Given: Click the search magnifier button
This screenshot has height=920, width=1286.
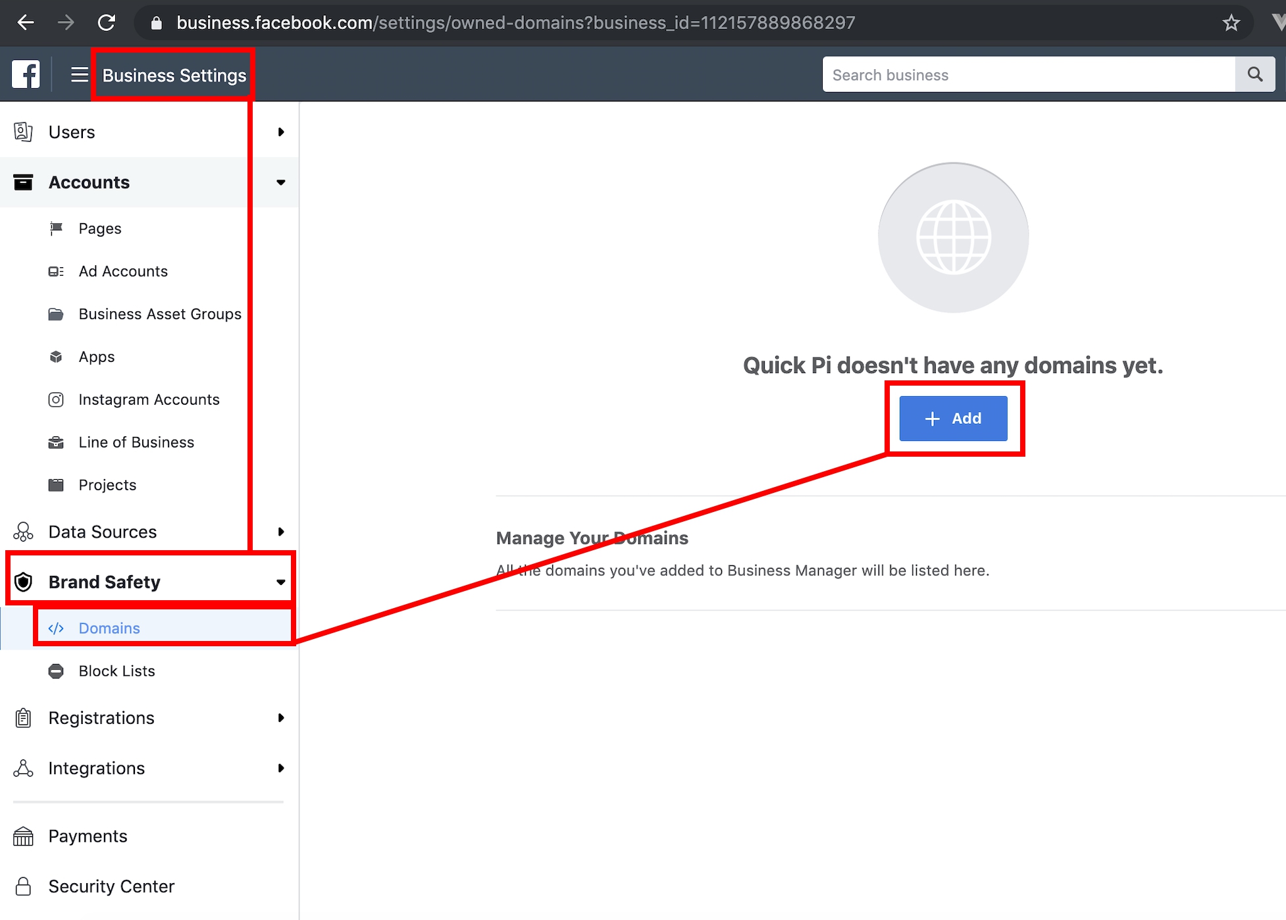Looking at the screenshot, I should pos(1255,74).
